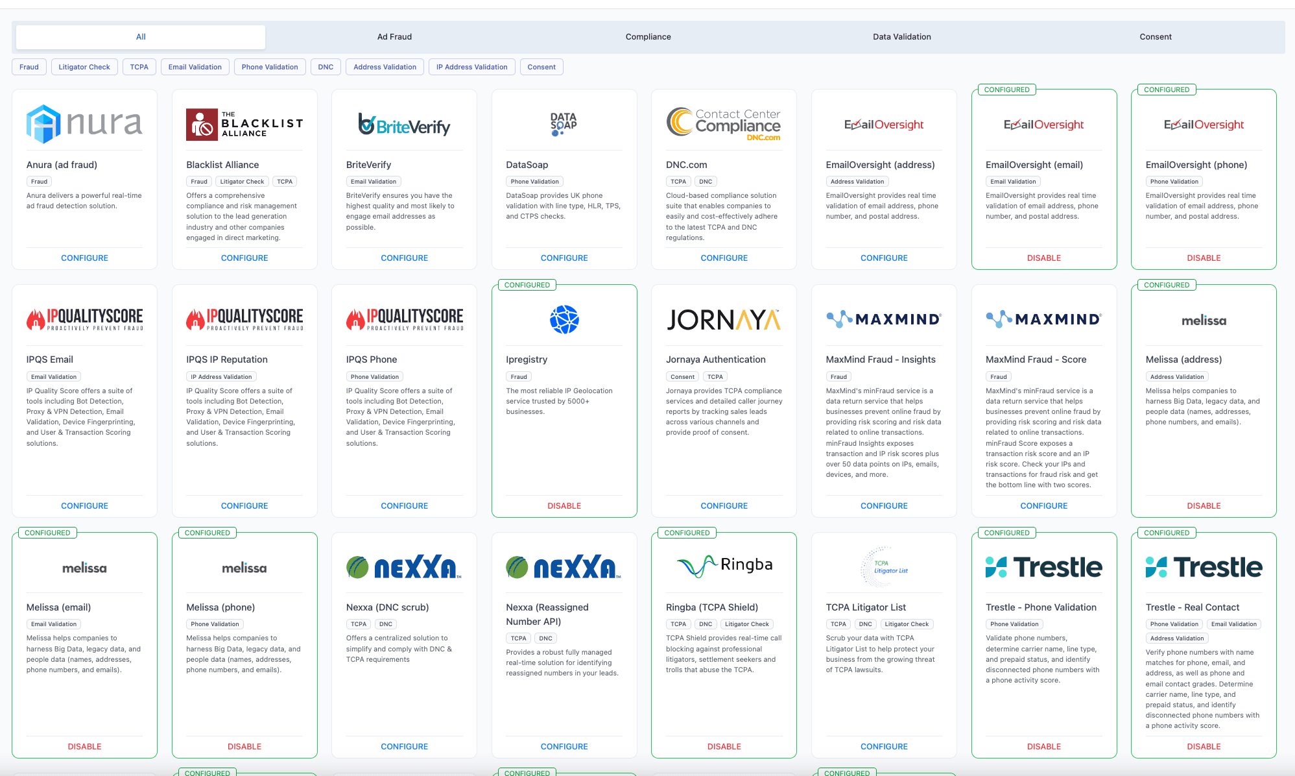Click the melissa logo on Melissa (email) card
Image resolution: width=1295 pixels, height=776 pixels.
click(x=84, y=568)
